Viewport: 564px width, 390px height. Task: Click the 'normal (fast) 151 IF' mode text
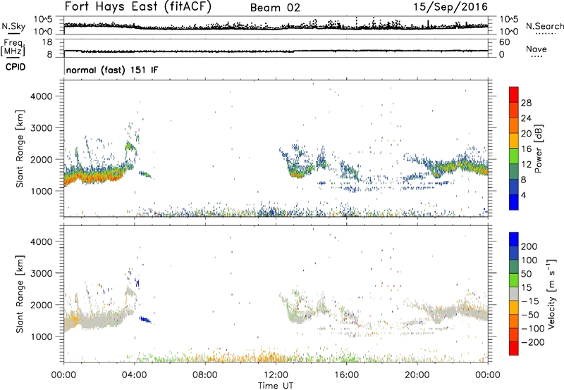coord(112,70)
